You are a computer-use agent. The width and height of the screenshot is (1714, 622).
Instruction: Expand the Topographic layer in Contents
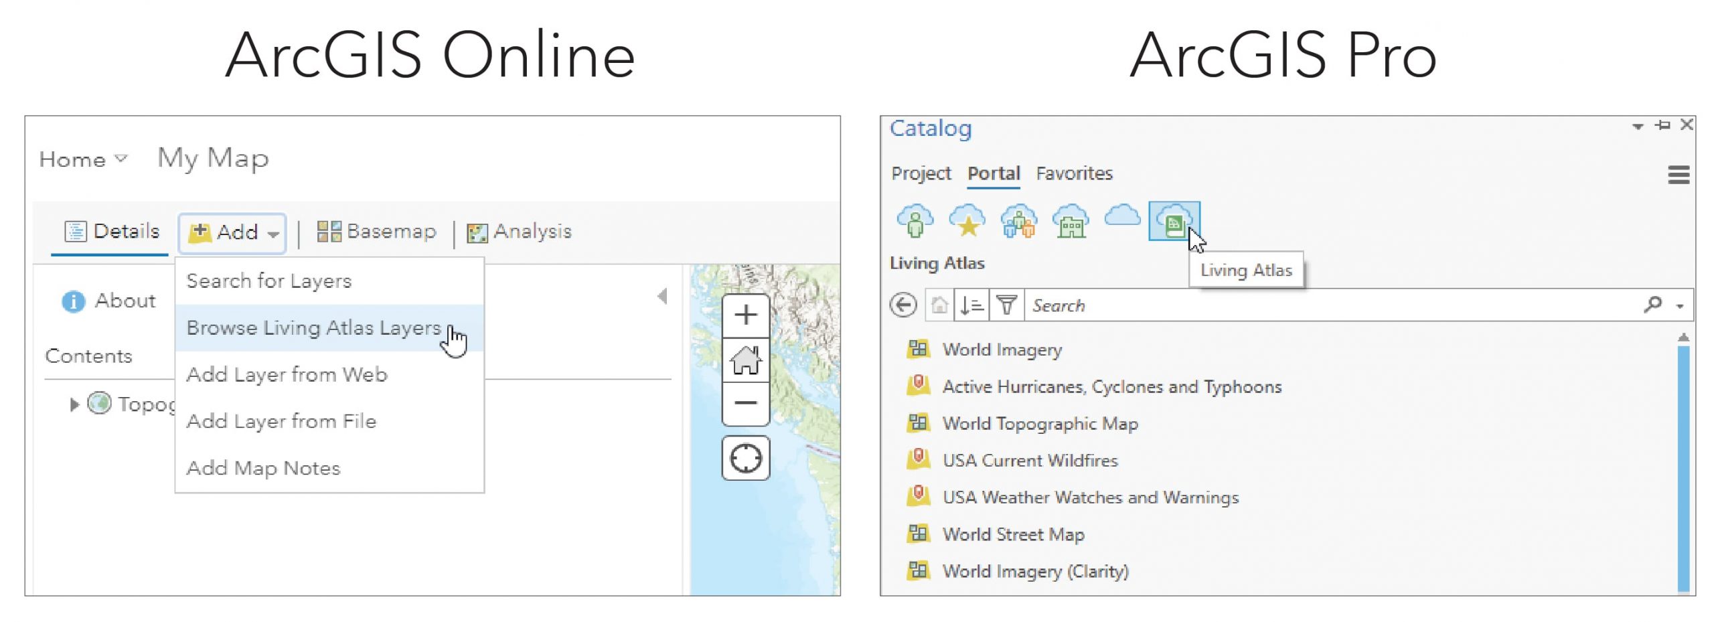[74, 404]
